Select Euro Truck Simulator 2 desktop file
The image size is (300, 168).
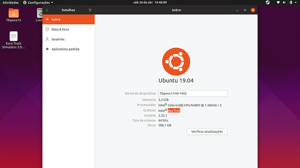click(13, 40)
